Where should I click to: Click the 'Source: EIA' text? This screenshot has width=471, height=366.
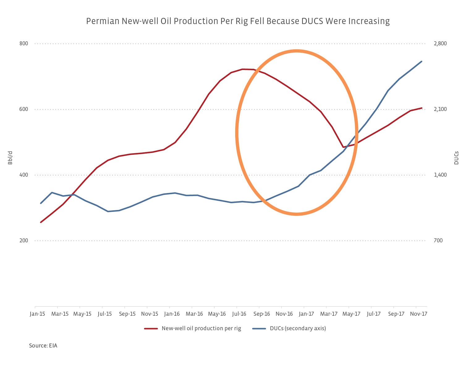click(x=43, y=346)
